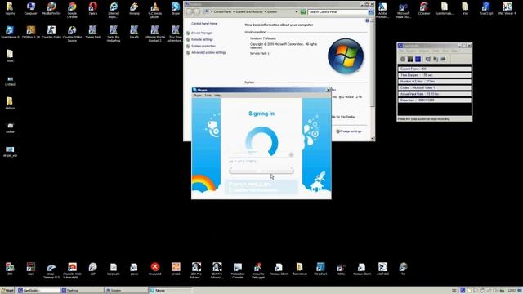Screen dimensions: 523x294
Task: Launch the Tor desktop shortcut
Action: pos(403,269)
